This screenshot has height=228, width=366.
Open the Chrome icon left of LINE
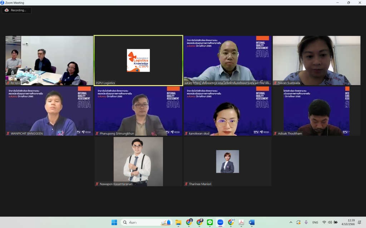point(199,222)
